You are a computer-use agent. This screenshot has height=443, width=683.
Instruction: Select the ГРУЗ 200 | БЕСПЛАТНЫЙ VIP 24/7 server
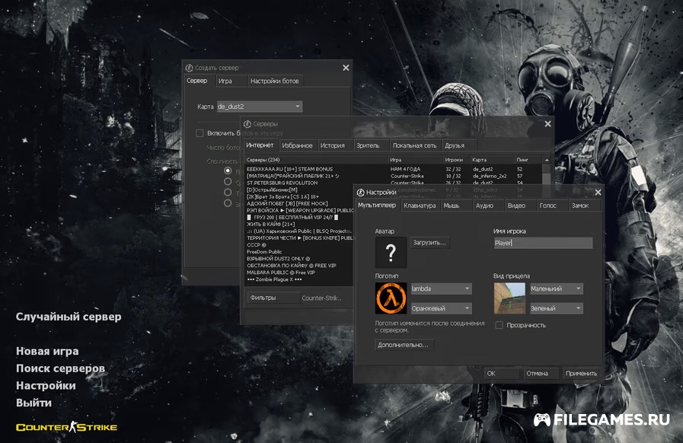coord(299,218)
